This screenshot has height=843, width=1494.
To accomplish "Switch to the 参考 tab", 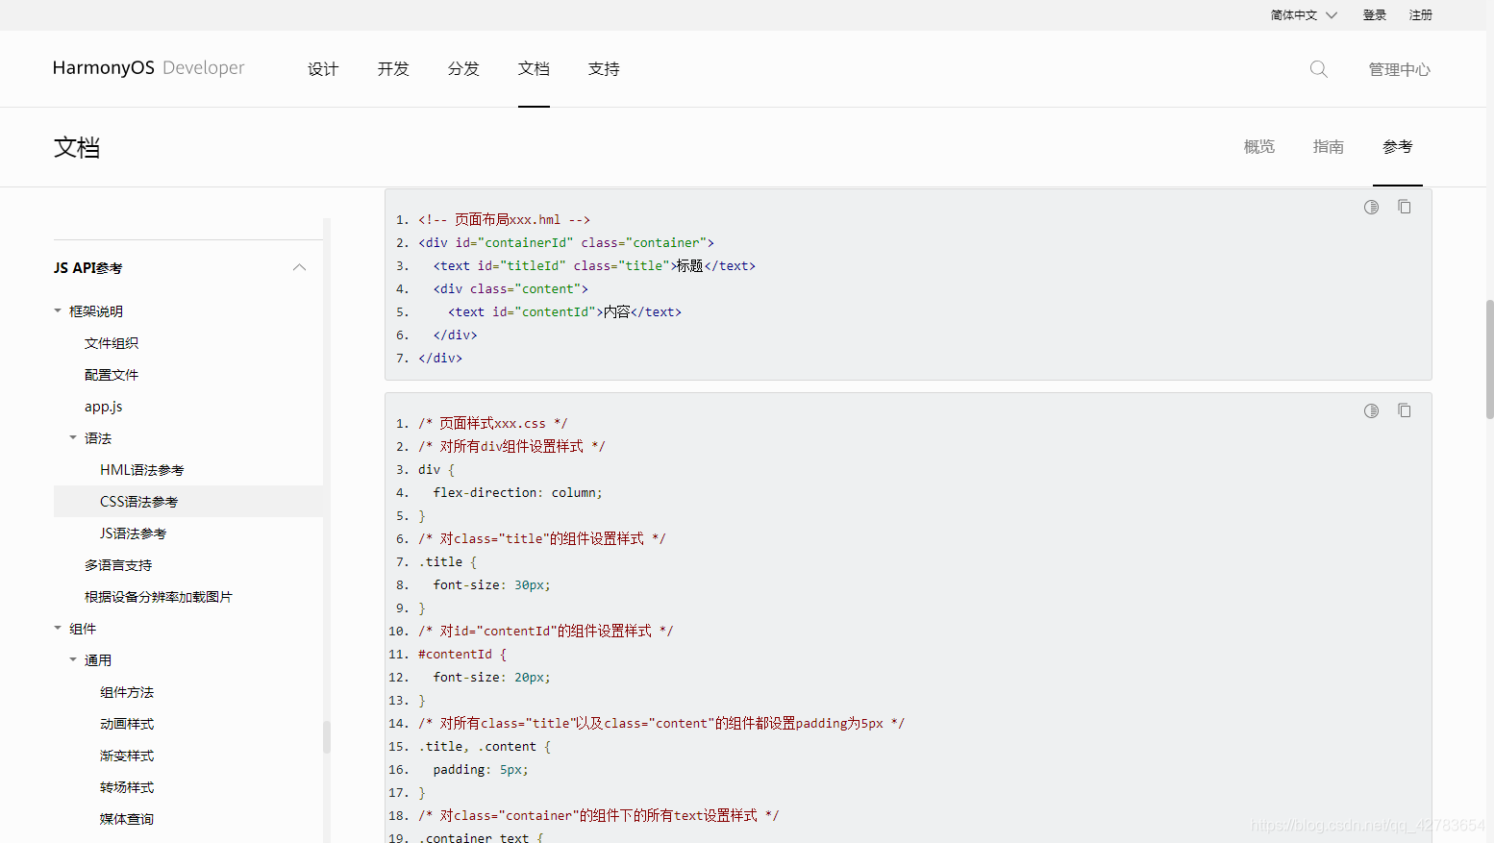I will (x=1398, y=146).
